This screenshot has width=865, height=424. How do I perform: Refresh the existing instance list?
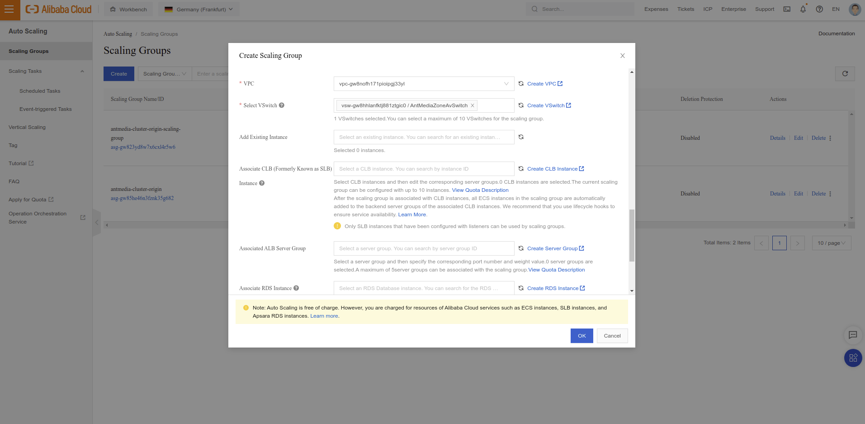pyautogui.click(x=521, y=137)
